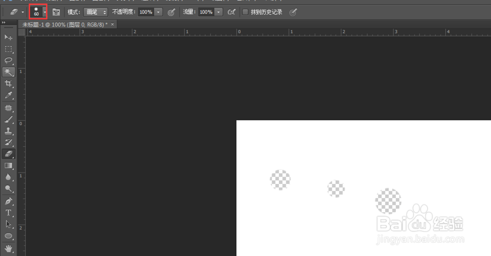Viewport: 491px width, 256px height.
Task: Select the Eraser tool in toolbox
Action: click(8, 154)
